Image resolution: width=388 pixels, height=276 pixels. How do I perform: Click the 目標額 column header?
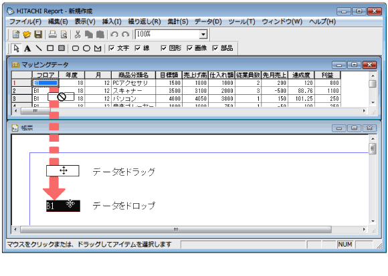click(169, 75)
